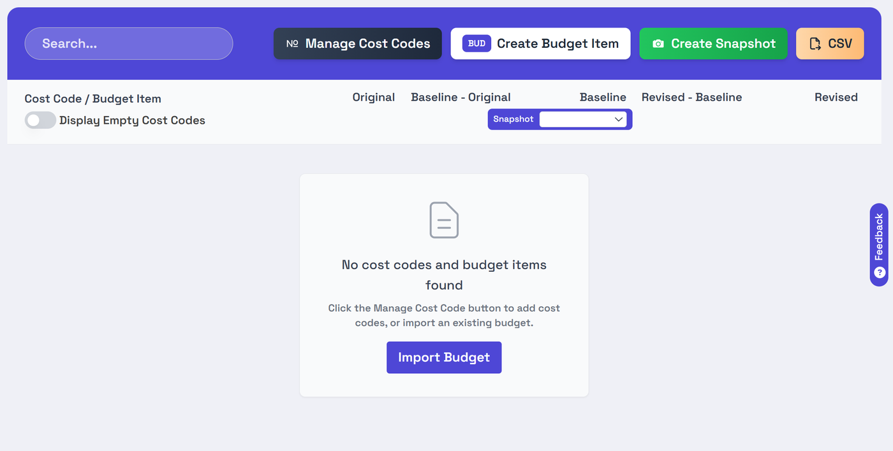
Task: Open the Feedback side tab
Action: (x=879, y=245)
